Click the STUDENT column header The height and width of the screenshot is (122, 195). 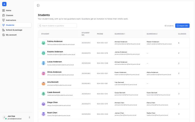click(45, 34)
